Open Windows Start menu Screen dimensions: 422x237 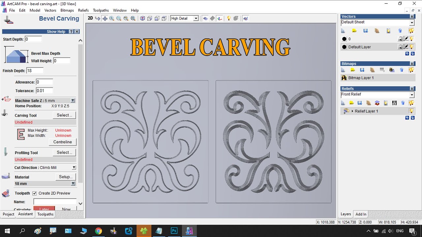pyautogui.click(x=7, y=231)
